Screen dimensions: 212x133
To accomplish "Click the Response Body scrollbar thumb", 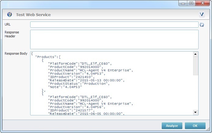I will tap(196, 66).
